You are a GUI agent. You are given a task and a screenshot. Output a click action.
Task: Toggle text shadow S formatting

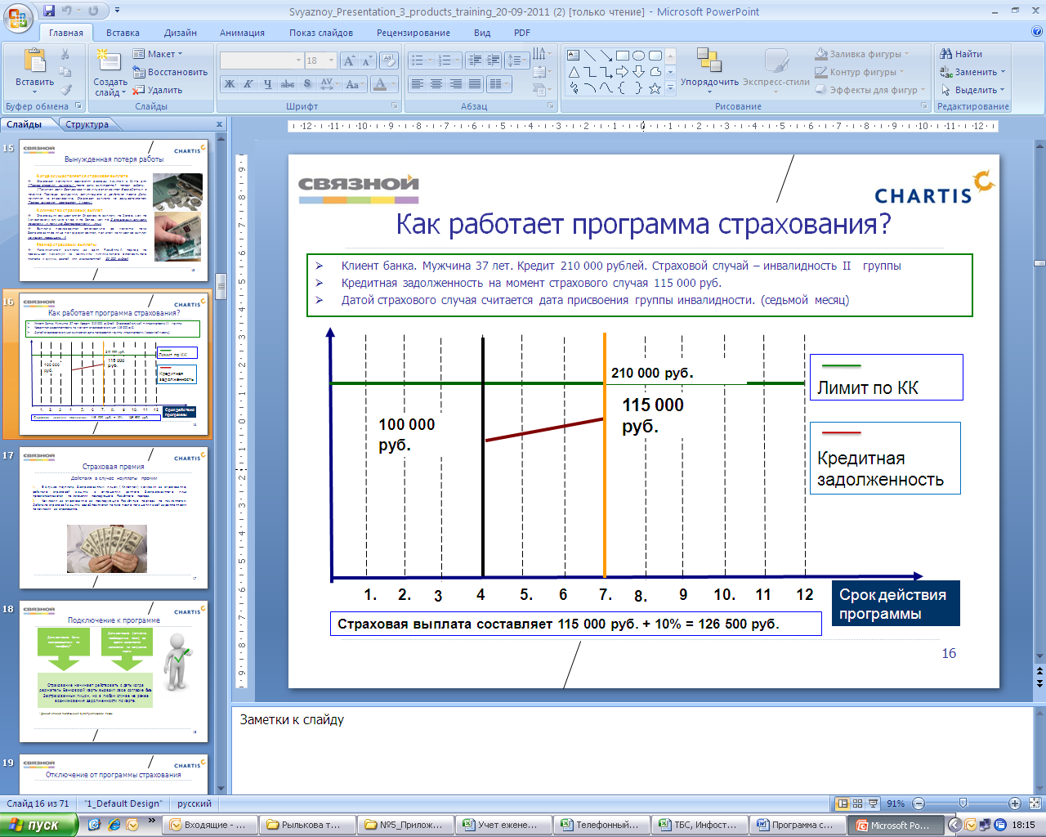tap(307, 84)
